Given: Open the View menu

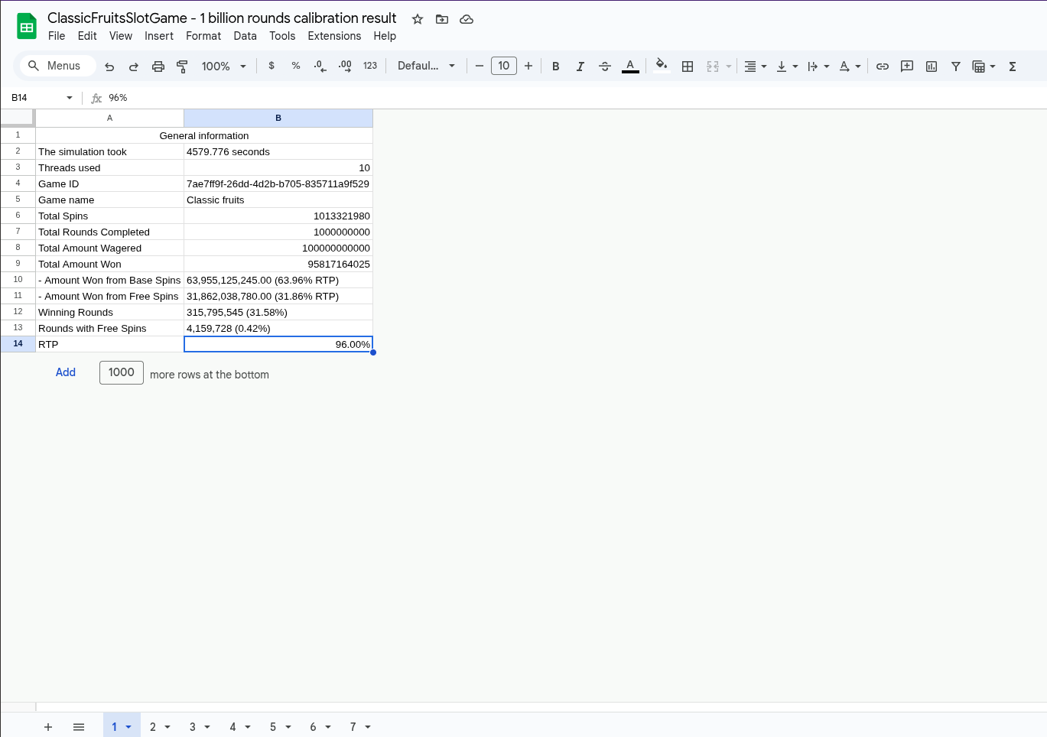Looking at the screenshot, I should 121,36.
